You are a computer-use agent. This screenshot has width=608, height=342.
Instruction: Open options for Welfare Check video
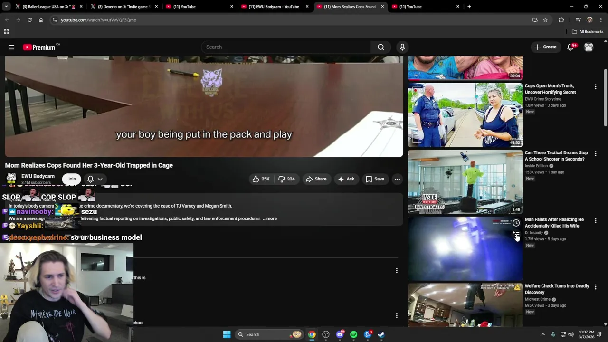coord(595,287)
